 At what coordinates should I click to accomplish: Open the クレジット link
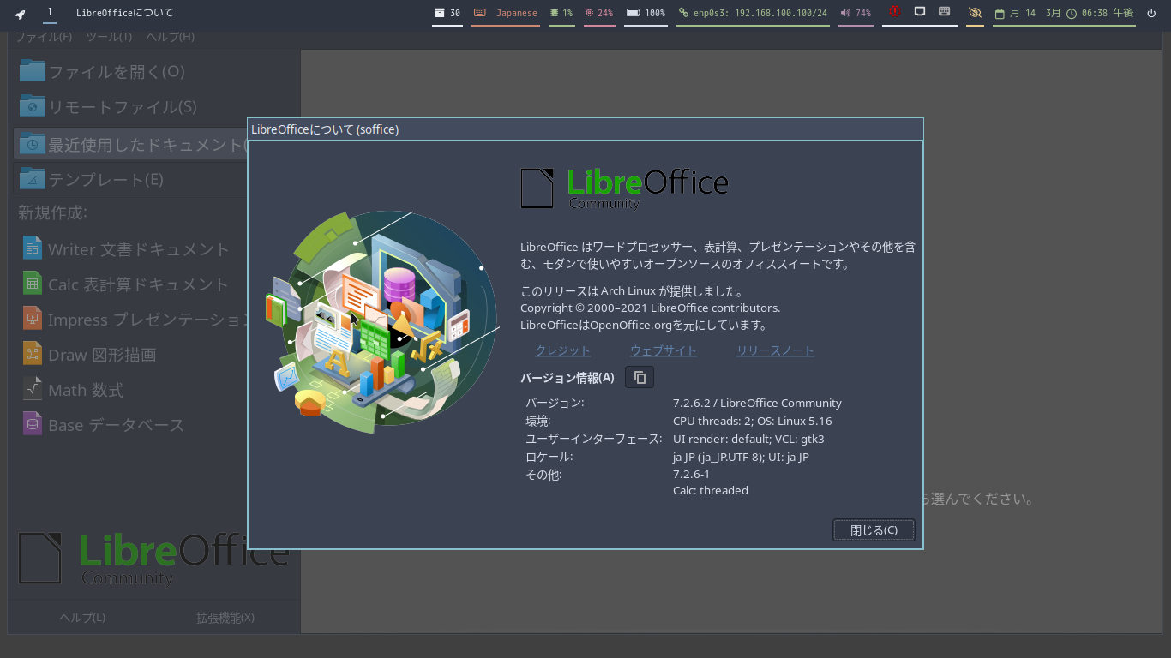(563, 350)
